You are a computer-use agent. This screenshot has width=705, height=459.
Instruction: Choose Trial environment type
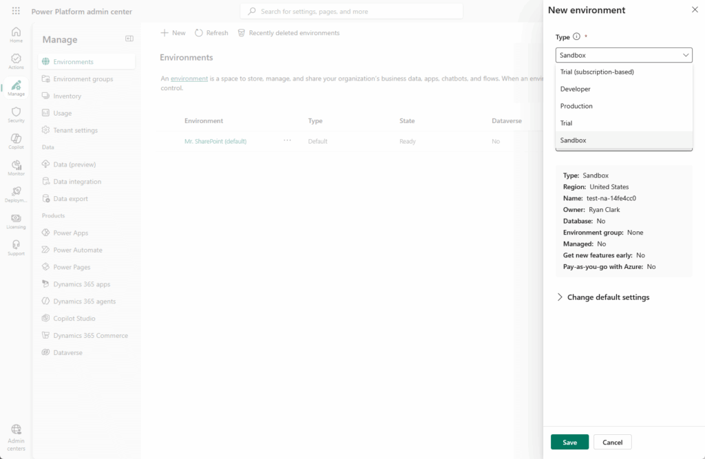pyautogui.click(x=624, y=123)
